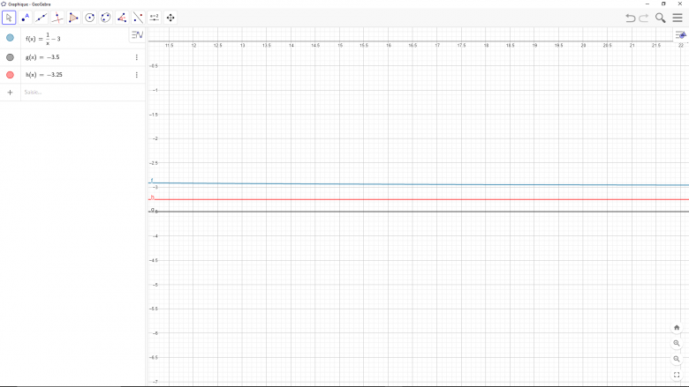Toggle visibility of g(x) = -3.5
The width and height of the screenshot is (689, 387).
coord(10,57)
